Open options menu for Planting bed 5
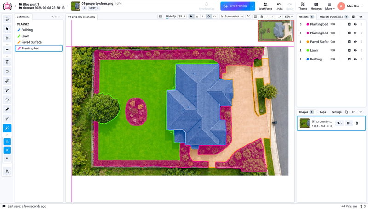 tap(361, 24)
